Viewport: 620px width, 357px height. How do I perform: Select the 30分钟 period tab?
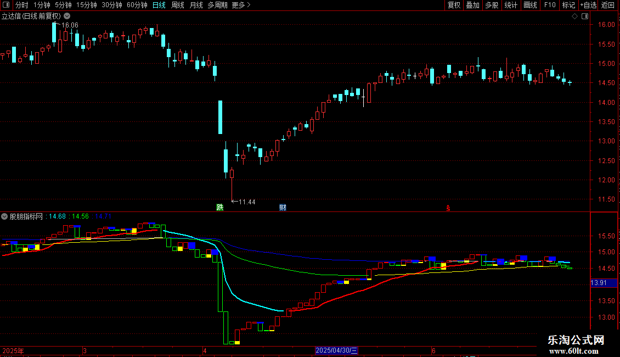coord(112,5)
